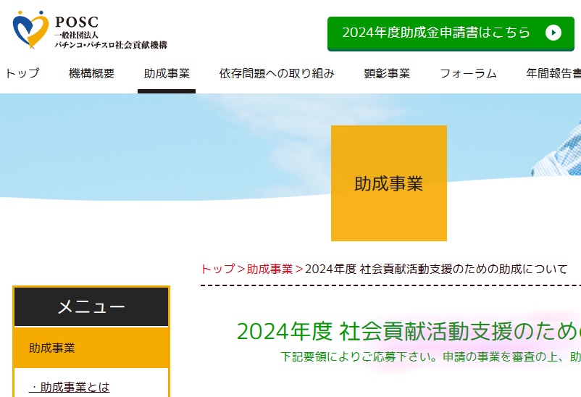Click the POSC heart logo icon
Image resolution: width=581 pixels, height=397 pixels.
(31, 30)
